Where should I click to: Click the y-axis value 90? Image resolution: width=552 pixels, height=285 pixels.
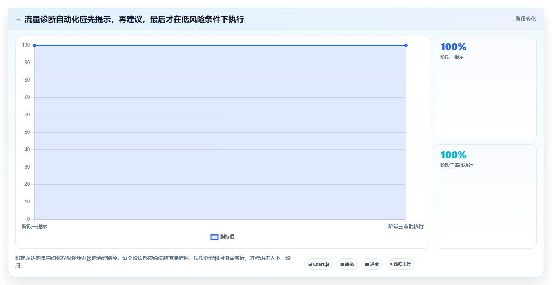(x=27, y=63)
